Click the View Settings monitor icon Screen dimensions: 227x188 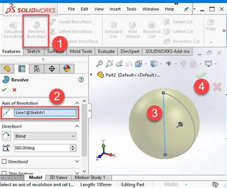(209, 64)
